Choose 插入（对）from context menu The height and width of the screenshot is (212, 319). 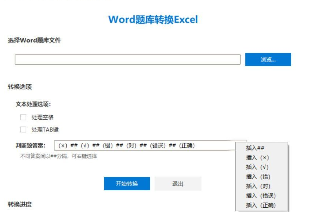point(261,186)
